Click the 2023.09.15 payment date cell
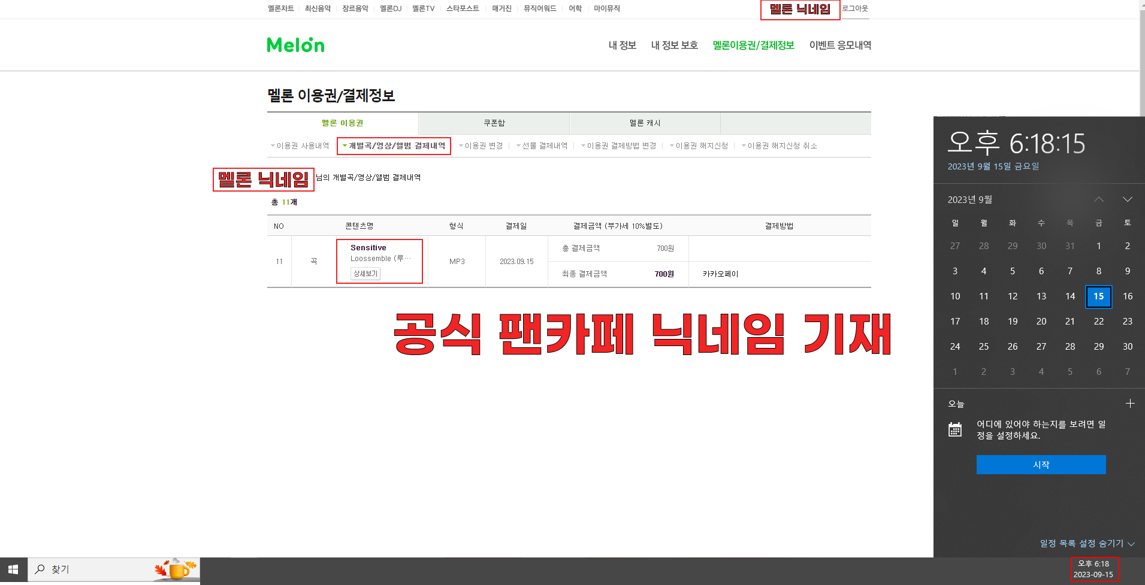This screenshot has height=585, width=1145. 516,262
